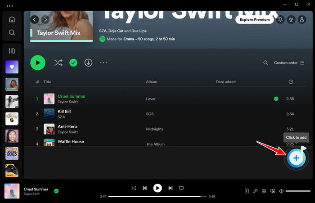The width and height of the screenshot is (315, 203).
Task: Select the Kill Bill track
Action: [x=64, y=111]
